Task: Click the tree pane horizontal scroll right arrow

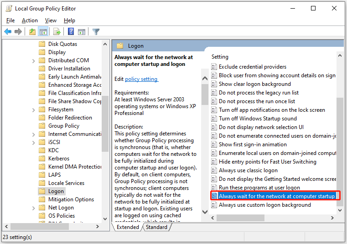Action: [98, 227]
